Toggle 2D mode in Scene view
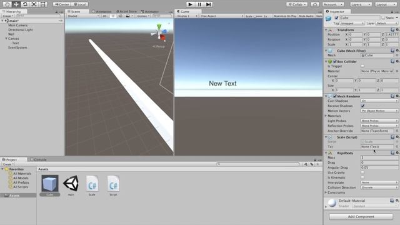This screenshot has width=400, height=225. (104, 16)
